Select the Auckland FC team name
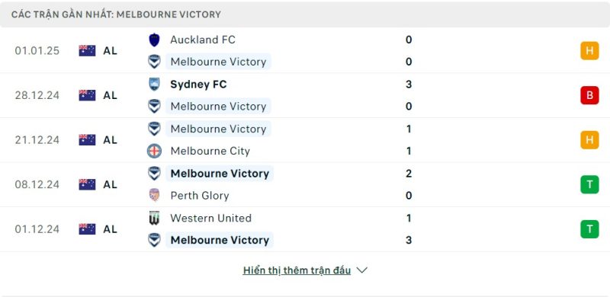The image size is (610, 297). point(203,40)
